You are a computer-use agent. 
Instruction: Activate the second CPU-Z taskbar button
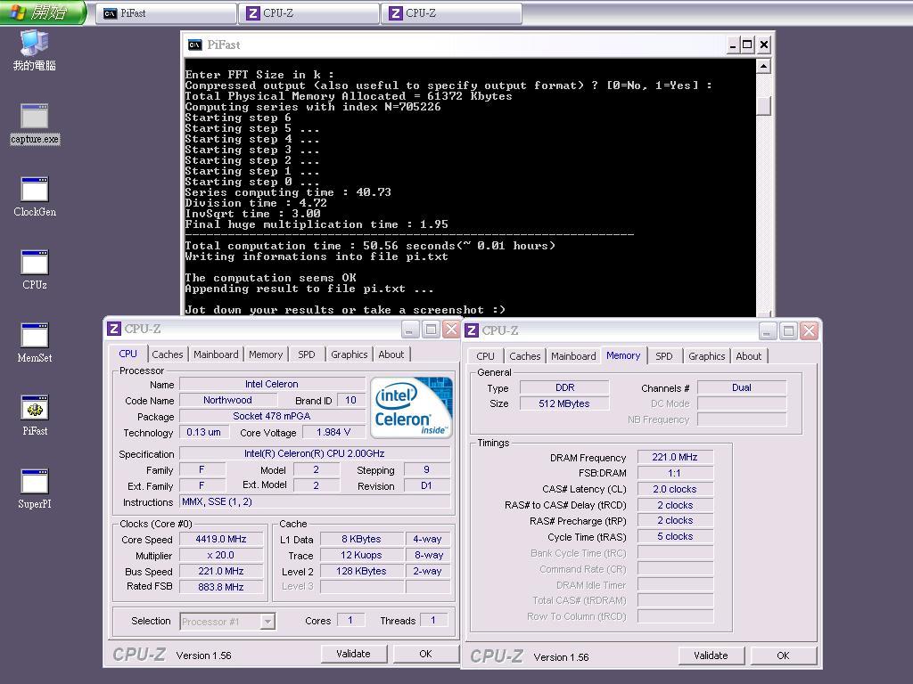(451, 13)
